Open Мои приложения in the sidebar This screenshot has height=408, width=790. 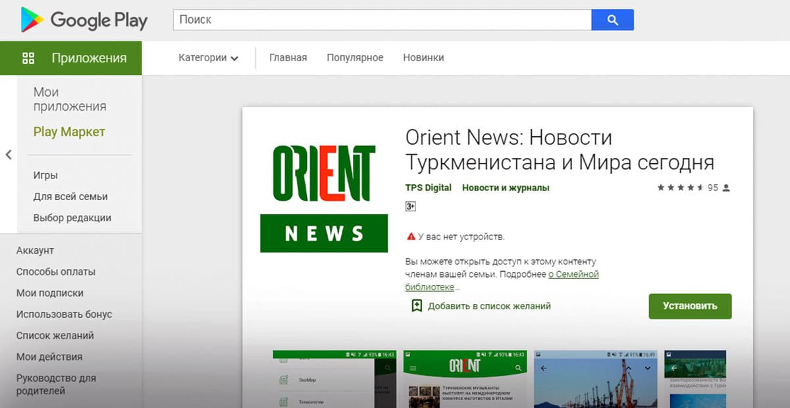(70, 99)
